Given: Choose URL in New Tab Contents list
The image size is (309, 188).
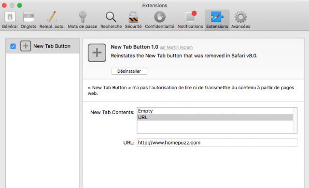Looking at the screenshot, I should [215, 118].
